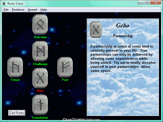Click the partnership description paragraph
Image resolution: width=163 pixels, height=122 pixels.
[x=123, y=59]
